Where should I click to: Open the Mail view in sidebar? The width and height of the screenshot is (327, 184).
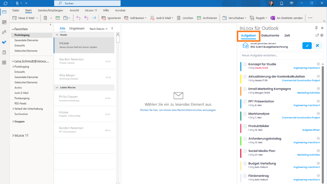[4, 12]
